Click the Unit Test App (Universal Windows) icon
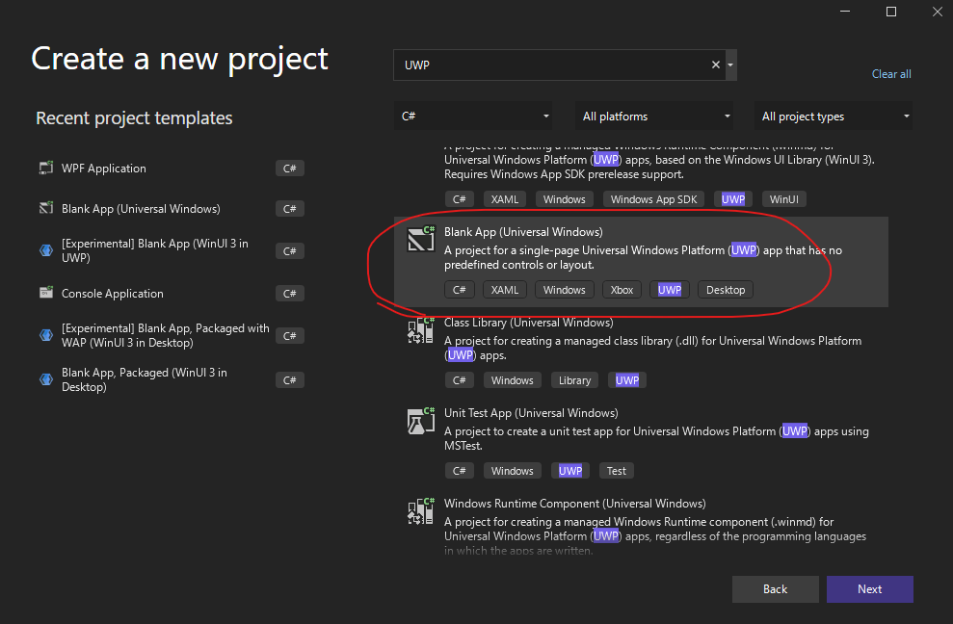Screen dimensions: 953x624 (420, 421)
